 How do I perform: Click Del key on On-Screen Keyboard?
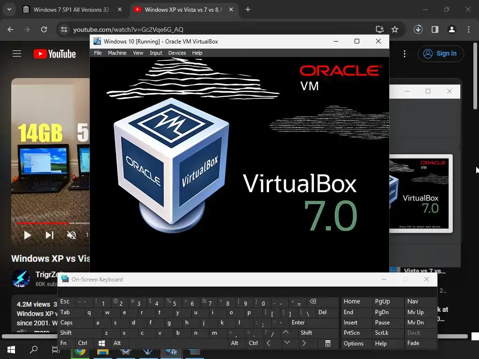[x=327, y=312]
